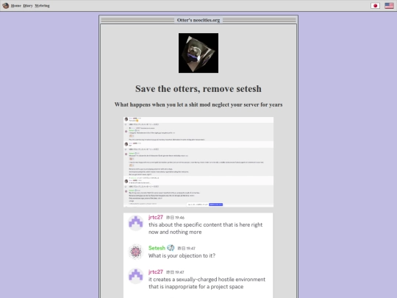Click message "this about the specific content..."
Image resolution: width=397 pixels, height=298 pixels.
[206, 228]
